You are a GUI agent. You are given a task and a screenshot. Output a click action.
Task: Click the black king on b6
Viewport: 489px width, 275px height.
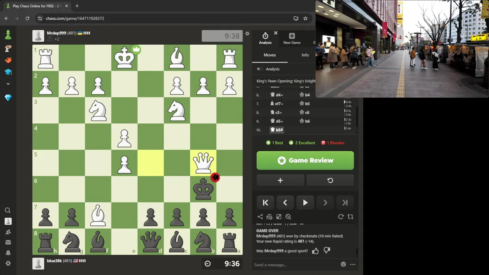(x=203, y=189)
